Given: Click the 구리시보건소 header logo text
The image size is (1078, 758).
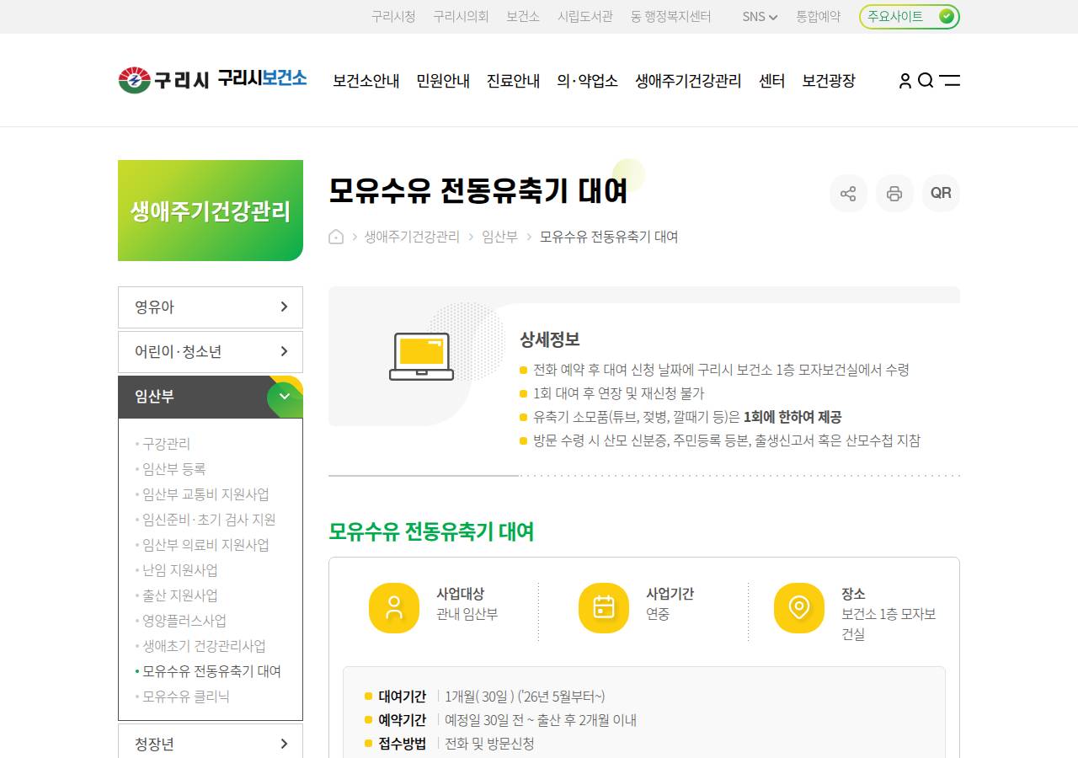Looking at the screenshot, I should click(262, 78).
